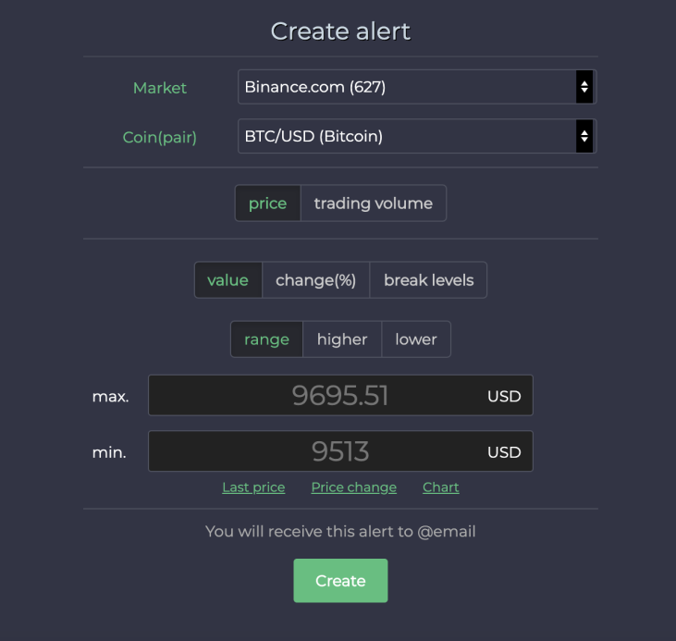Open the Market dropdown showing Binance.com
The width and height of the screenshot is (676, 641).
click(x=417, y=87)
